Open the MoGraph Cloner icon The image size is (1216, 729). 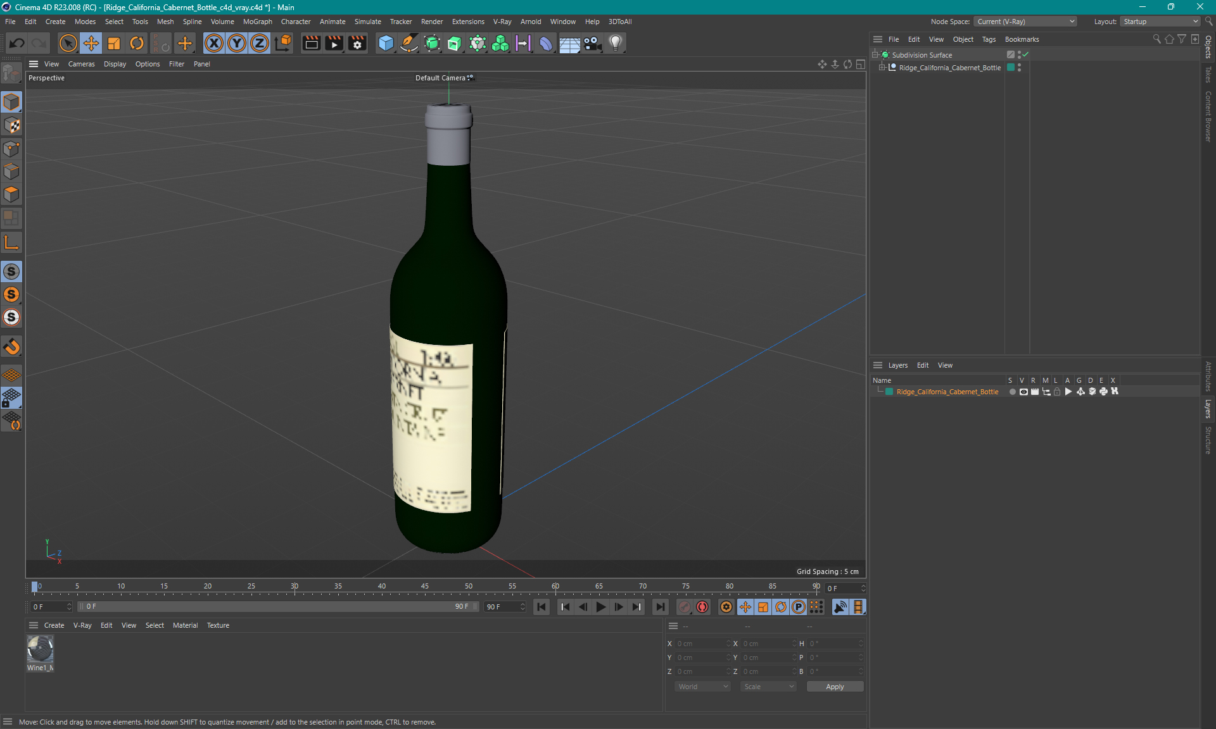coord(500,43)
